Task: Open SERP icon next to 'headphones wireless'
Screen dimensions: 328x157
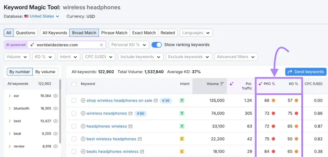Action: point(130,126)
